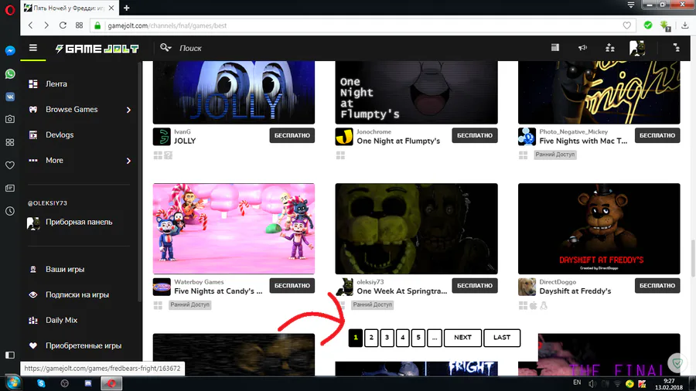This screenshot has width=696, height=391.
Task: Click БЕСПЛАТНО button for Dayshift at Freddy's
Action: [x=657, y=285]
